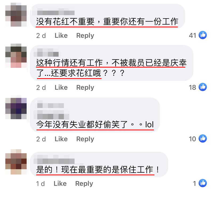
Task: Reply to the comment ending with lol
Action: 85,139
